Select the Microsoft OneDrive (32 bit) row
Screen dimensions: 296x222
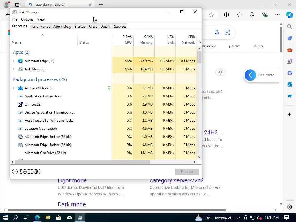(103, 153)
